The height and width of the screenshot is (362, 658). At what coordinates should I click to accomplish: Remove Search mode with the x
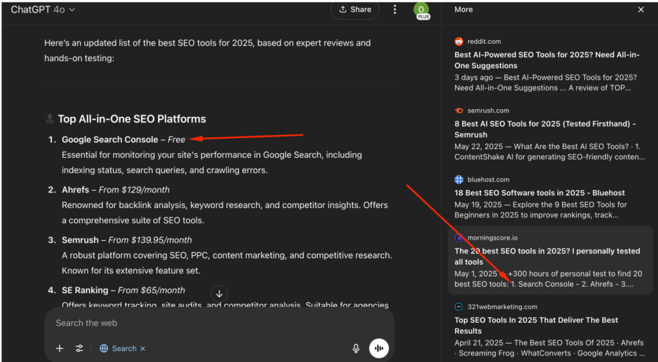point(143,348)
